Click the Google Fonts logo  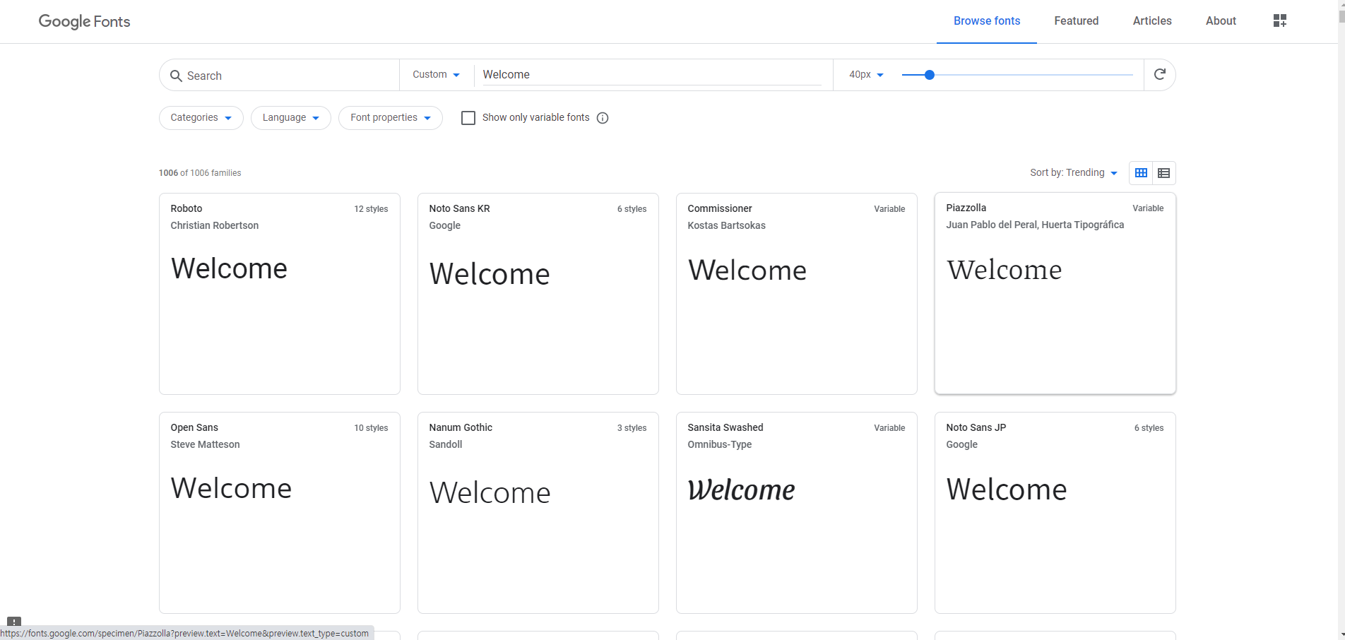click(84, 21)
